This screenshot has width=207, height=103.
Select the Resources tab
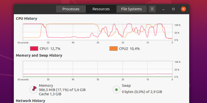[101, 9]
